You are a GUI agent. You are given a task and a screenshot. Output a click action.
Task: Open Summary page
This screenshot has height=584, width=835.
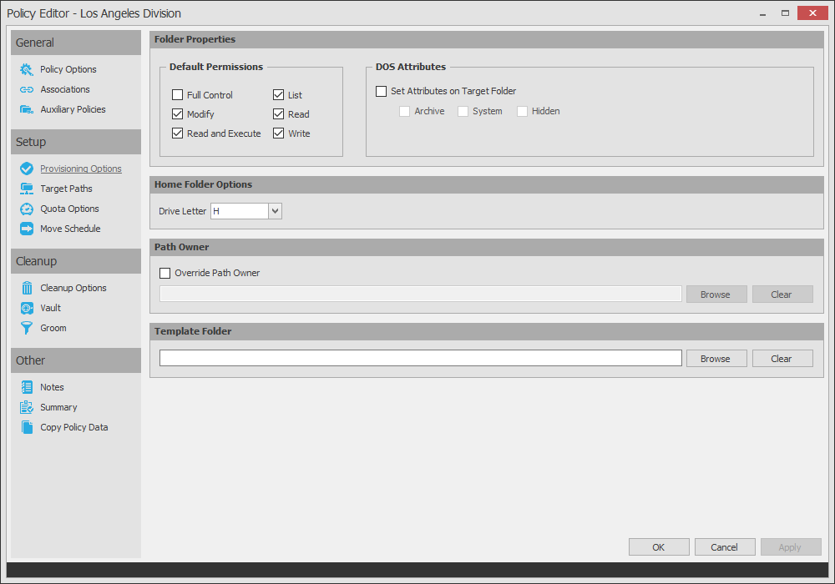tap(58, 407)
